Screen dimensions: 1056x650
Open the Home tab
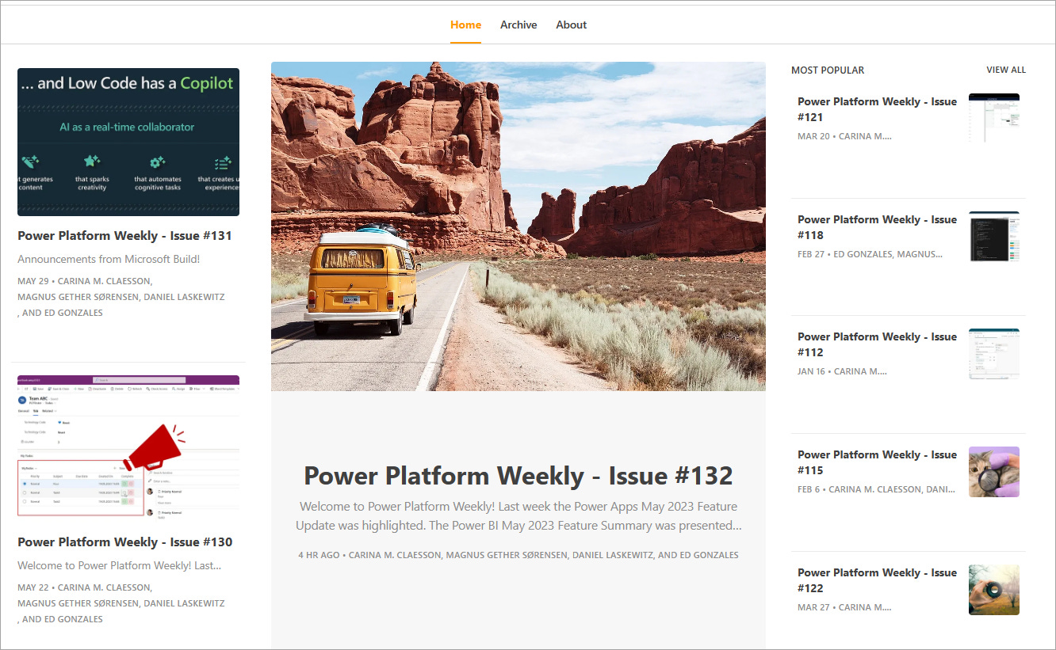pyautogui.click(x=465, y=25)
